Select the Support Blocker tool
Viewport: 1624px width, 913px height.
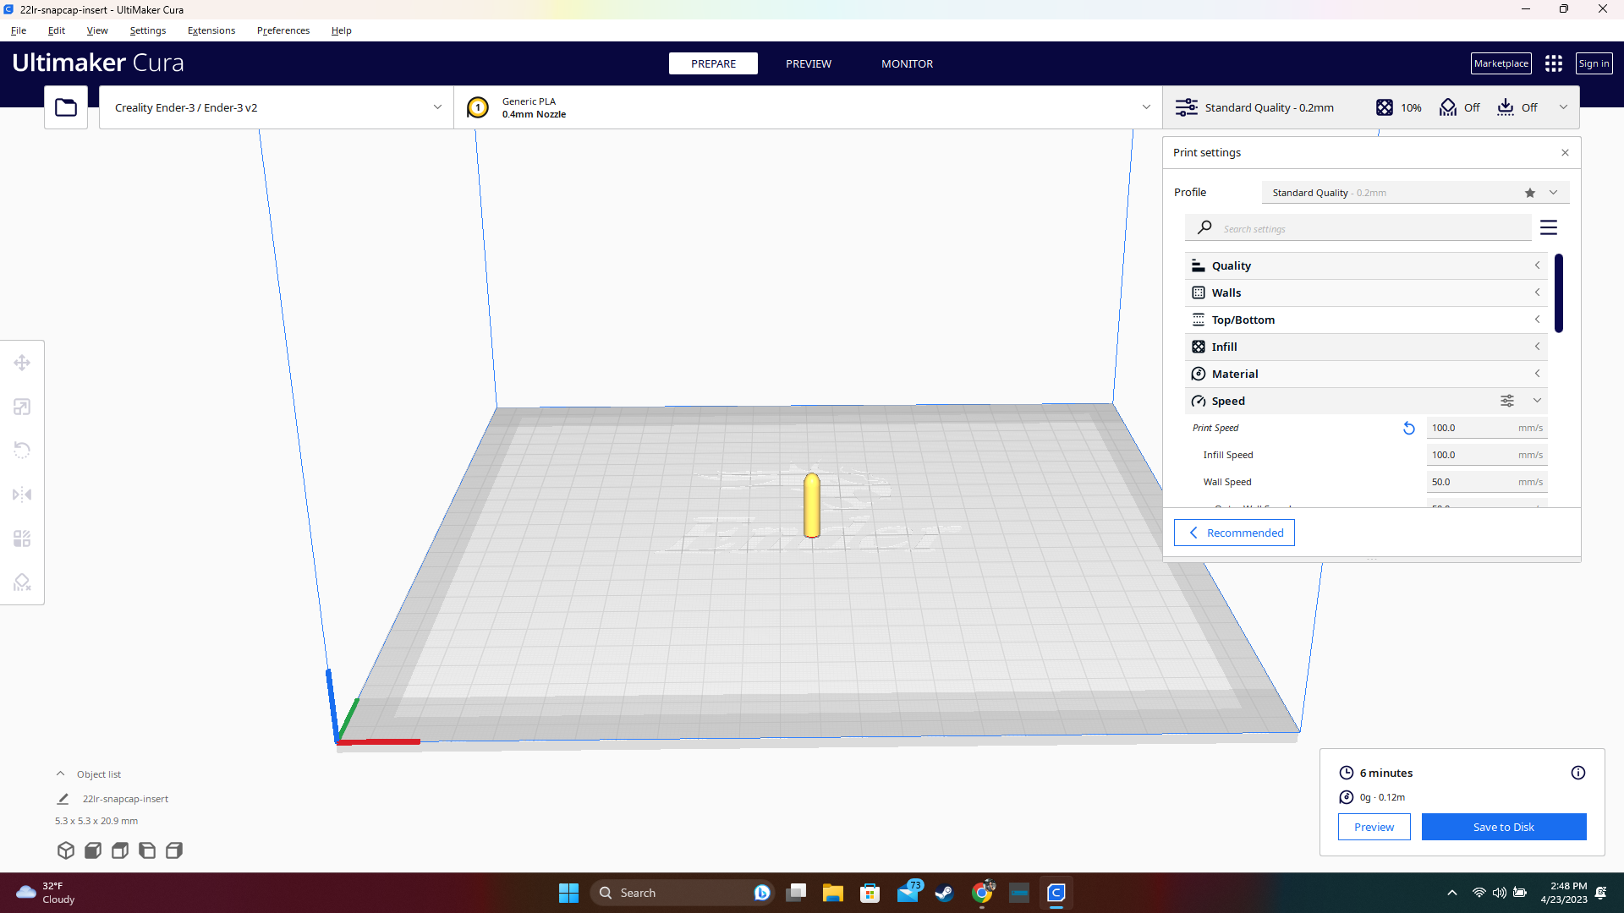[22, 582]
